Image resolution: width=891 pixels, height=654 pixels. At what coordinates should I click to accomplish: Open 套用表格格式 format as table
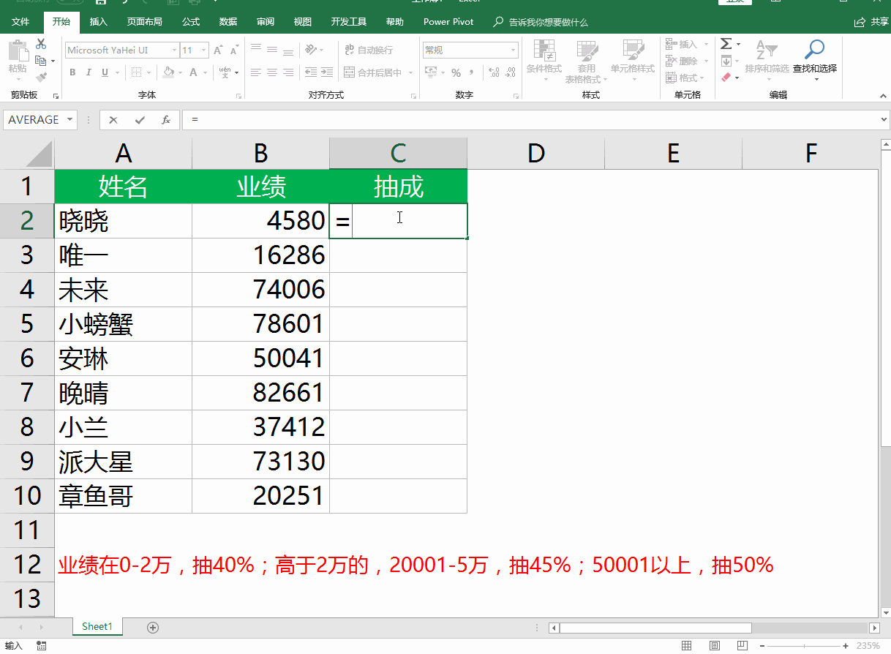587,60
